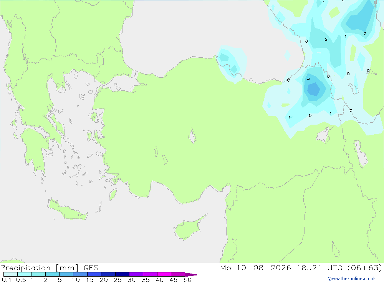This screenshot has width=384, height=282.
Task: Select the 0.5–1 mm legend color swatch
Action: coord(24,274)
